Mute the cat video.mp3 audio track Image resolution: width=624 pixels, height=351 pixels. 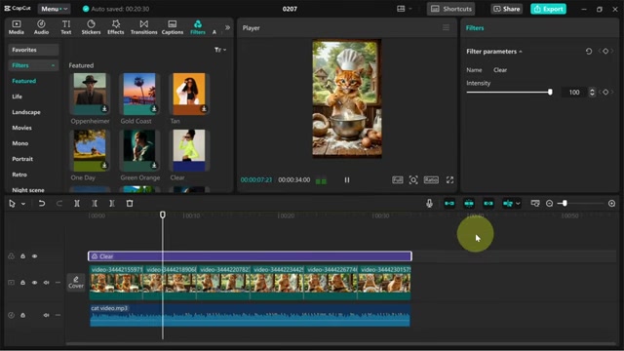coord(46,315)
